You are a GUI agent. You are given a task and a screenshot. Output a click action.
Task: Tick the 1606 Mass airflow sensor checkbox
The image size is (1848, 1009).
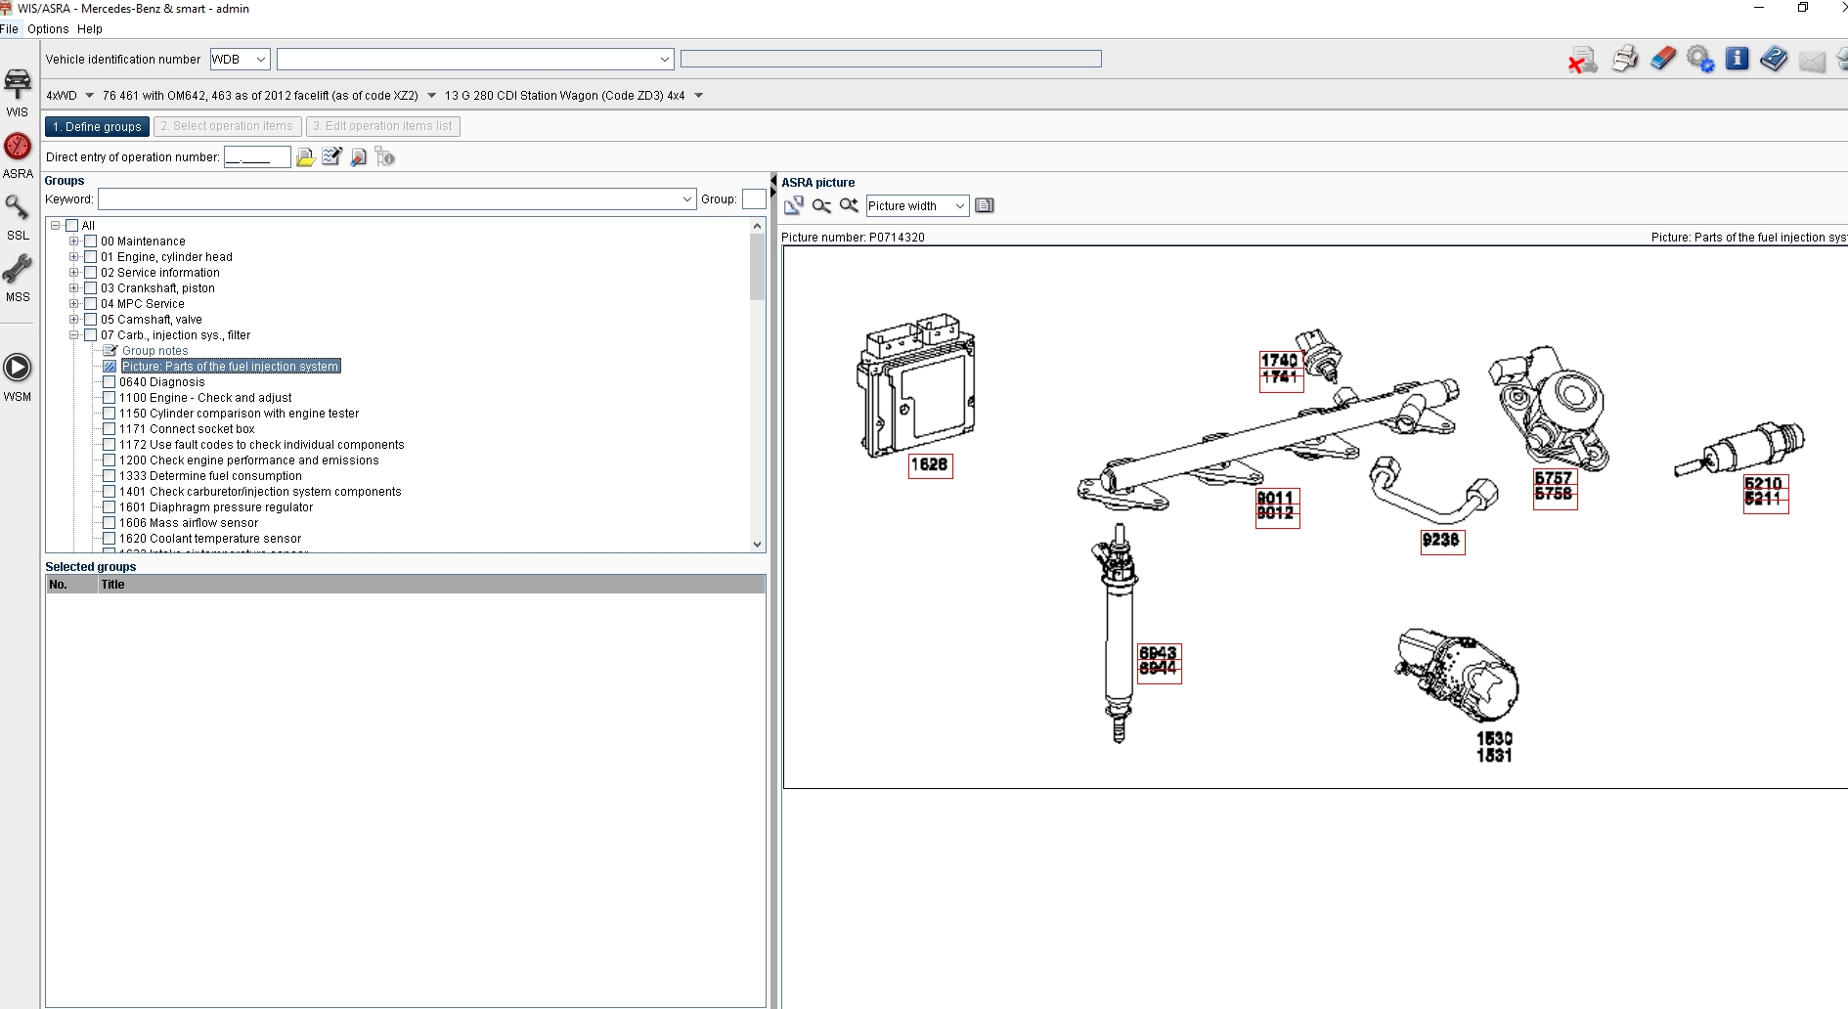(x=110, y=523)
